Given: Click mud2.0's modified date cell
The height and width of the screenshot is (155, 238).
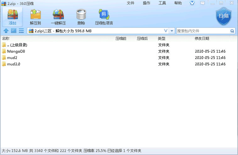Looking at the screenshot, I should pos(210,64).
